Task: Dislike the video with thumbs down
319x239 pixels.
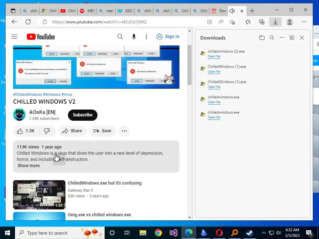Action: click(x=47, y=131)
